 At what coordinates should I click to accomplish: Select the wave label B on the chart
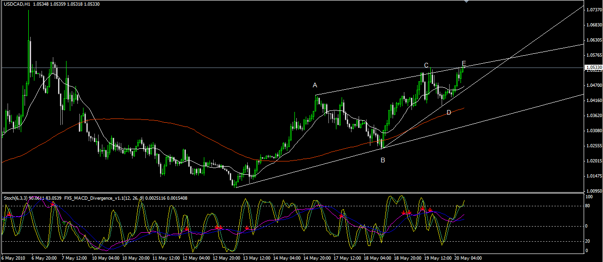point(383,160)
